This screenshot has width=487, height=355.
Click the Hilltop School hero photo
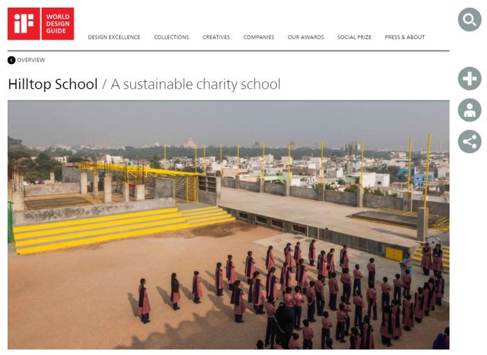(x=228, y=224)
